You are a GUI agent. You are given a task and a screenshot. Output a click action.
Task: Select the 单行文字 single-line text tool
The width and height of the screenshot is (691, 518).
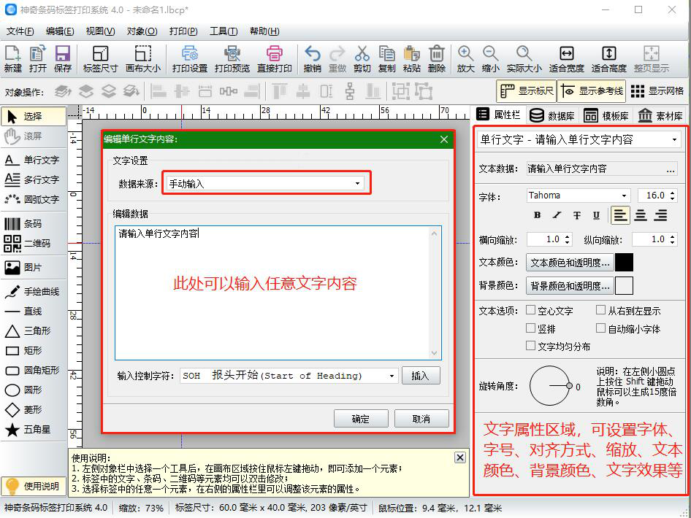tap(34, 160)
